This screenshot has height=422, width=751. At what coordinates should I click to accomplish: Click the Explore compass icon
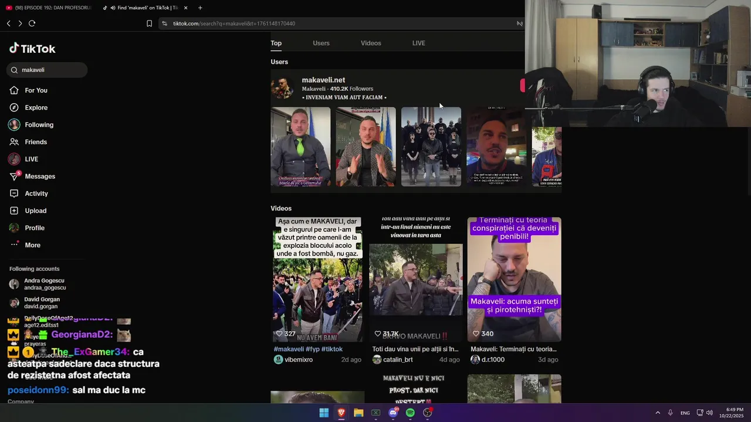pyautogui.click(x=14, y=107)
